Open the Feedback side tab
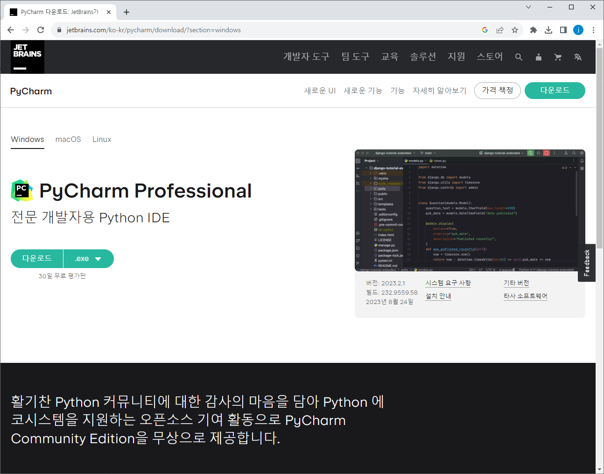This screenshot has height=474, width=604. click(x=587, y=263)
